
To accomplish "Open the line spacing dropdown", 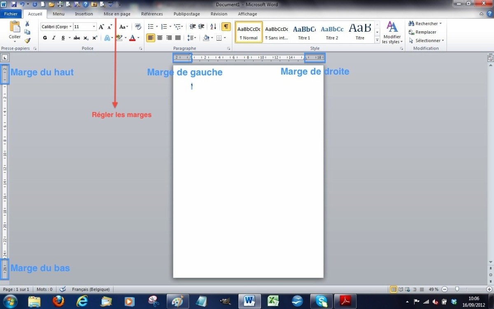I will click(x=192, y=37).
